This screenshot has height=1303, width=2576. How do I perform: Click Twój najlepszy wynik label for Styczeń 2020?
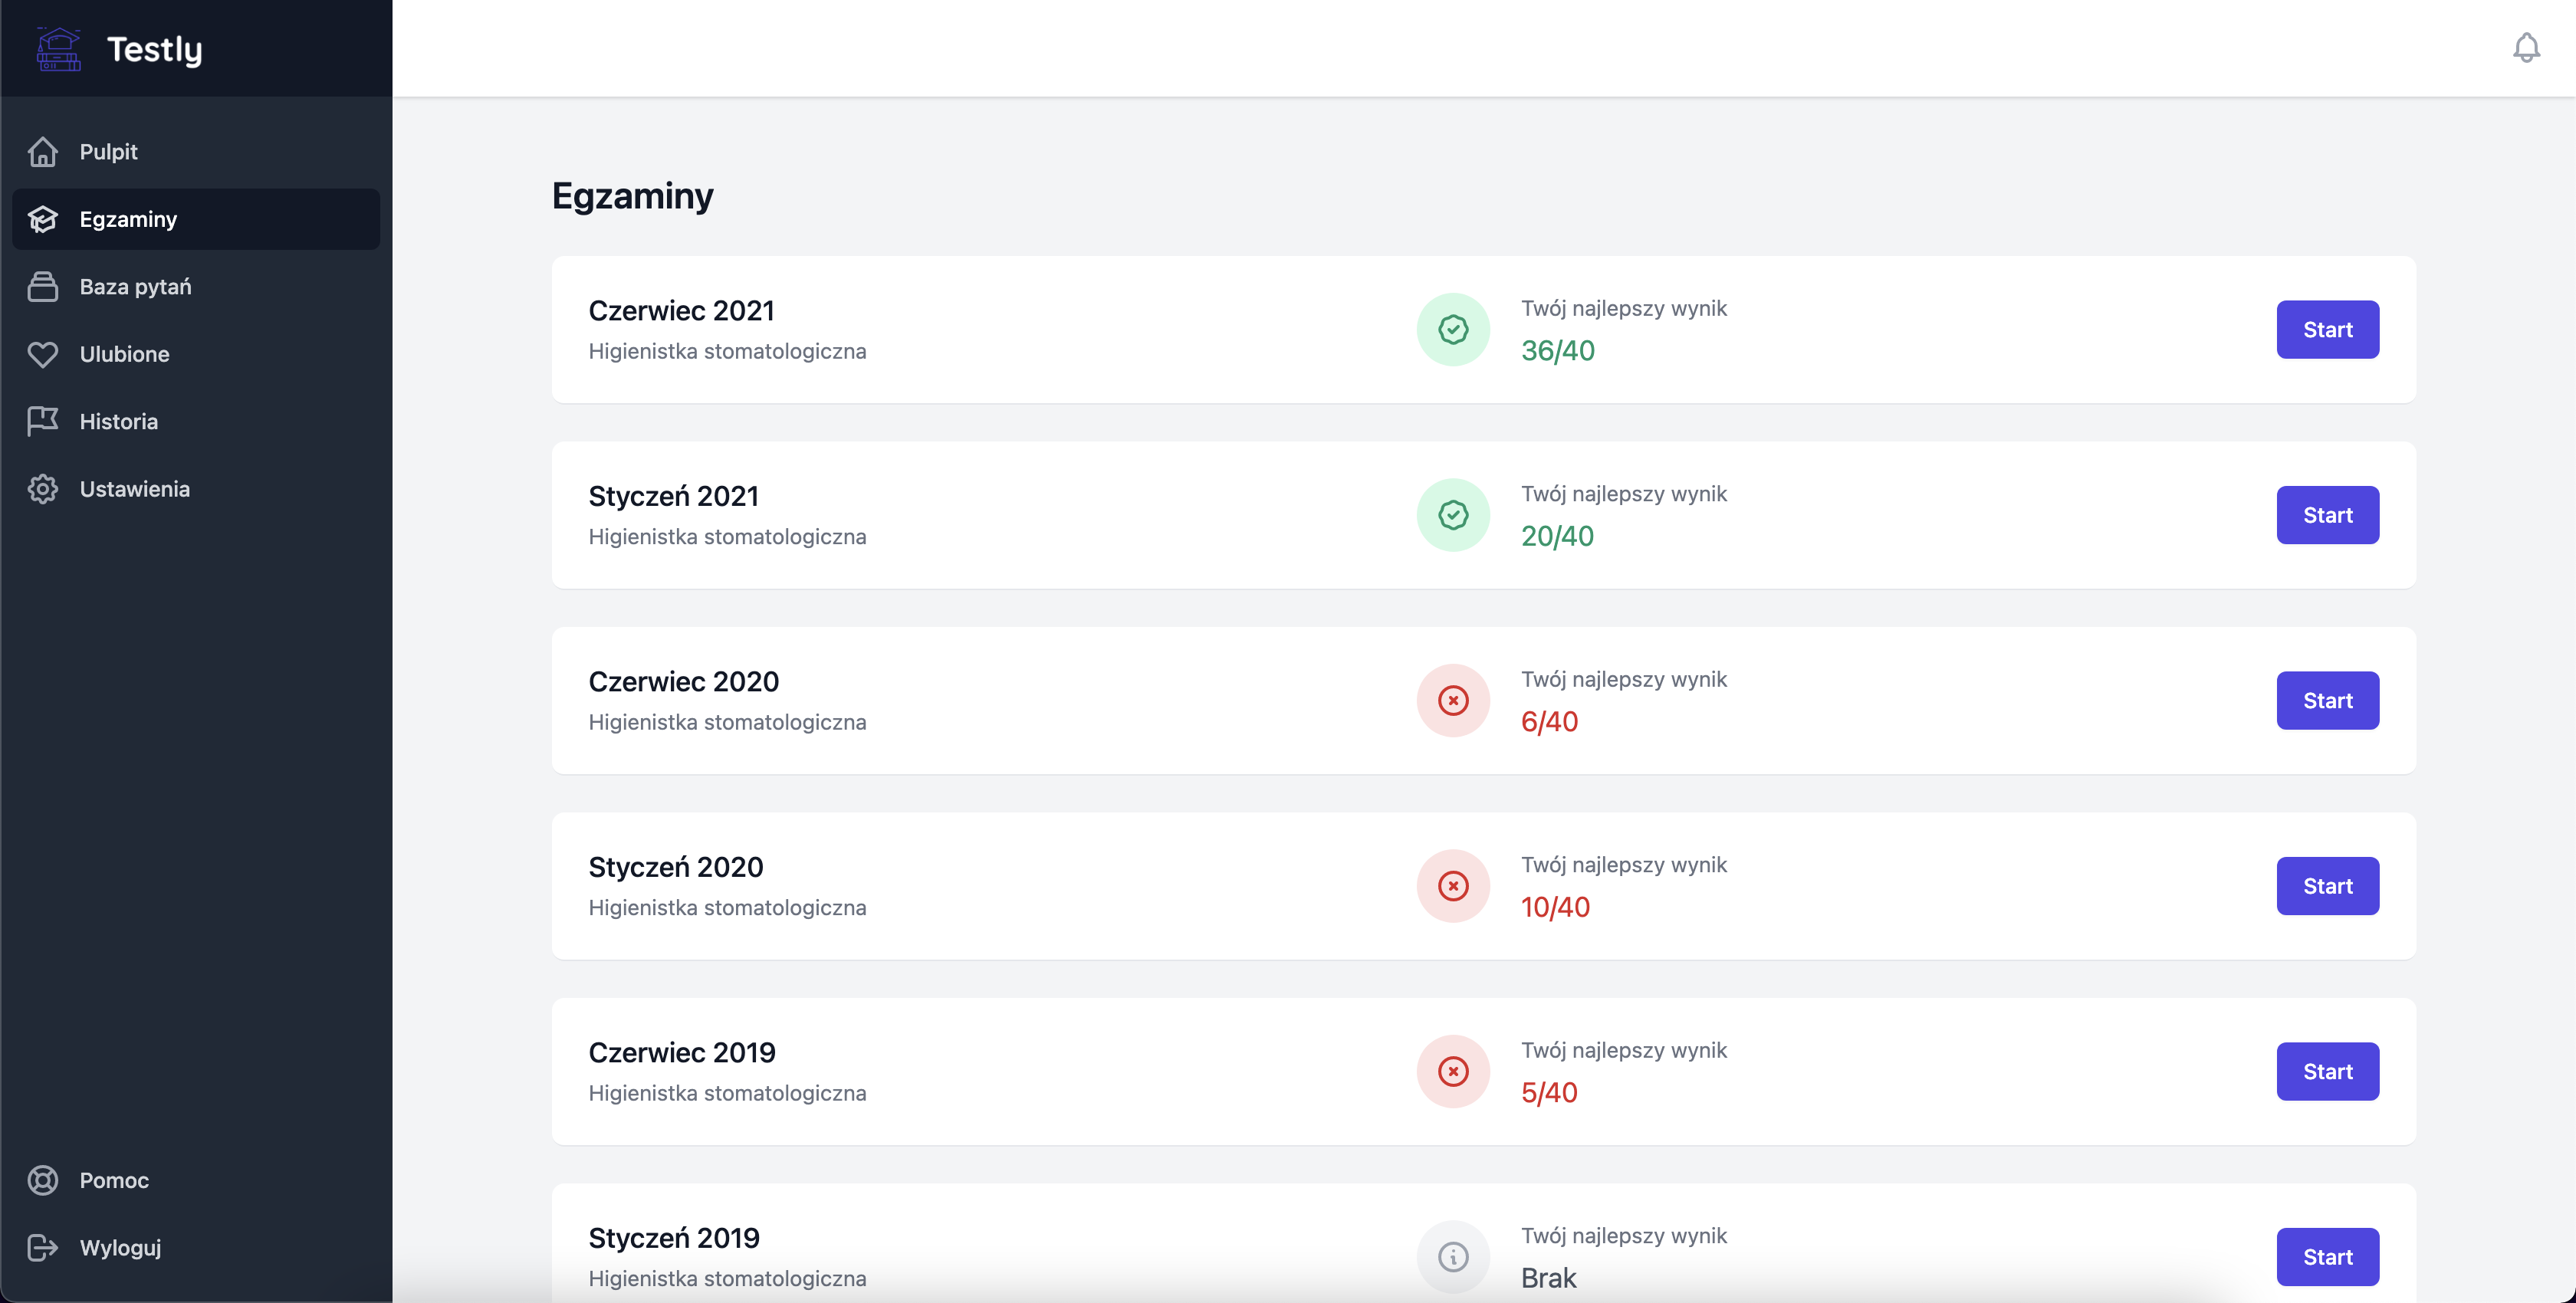point(1624,865)
